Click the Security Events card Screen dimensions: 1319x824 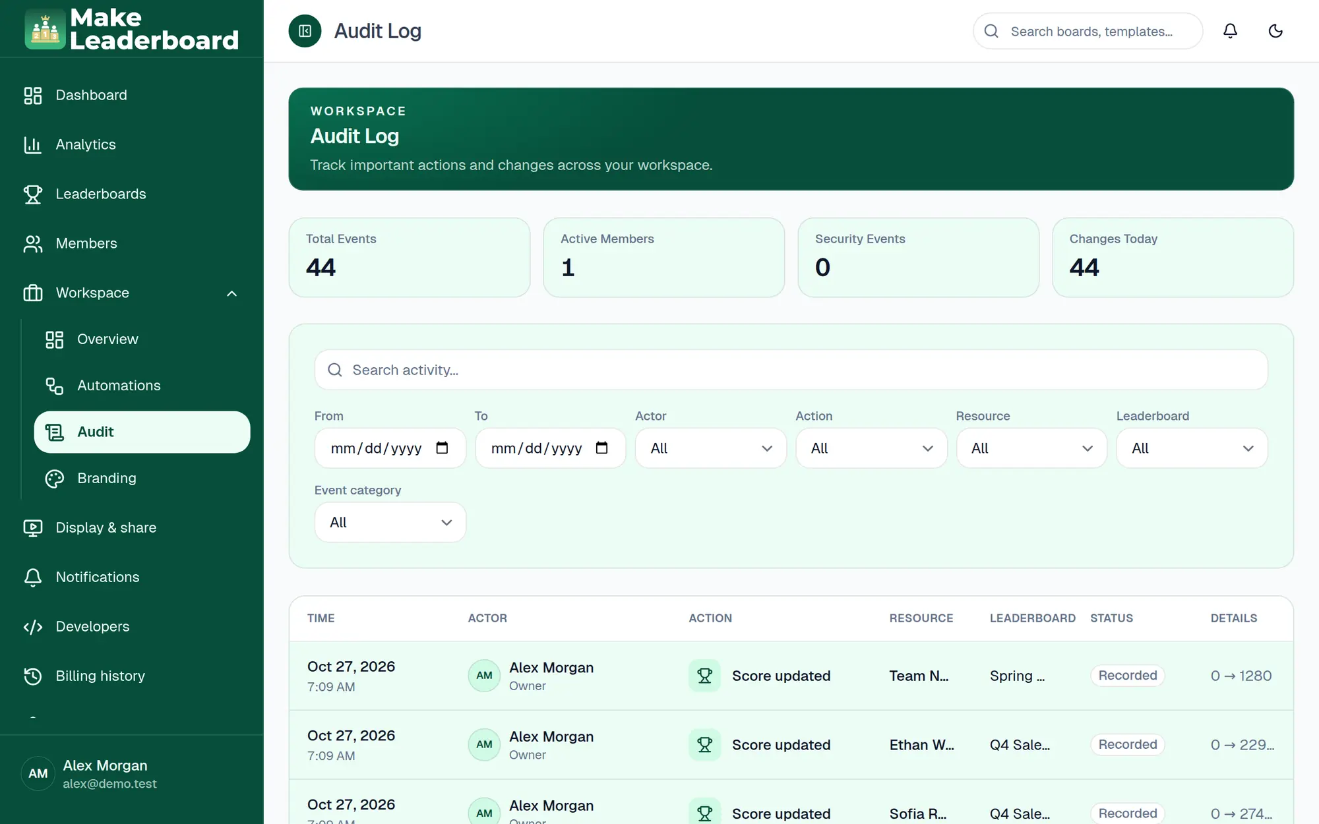click(x=918, y=258)
